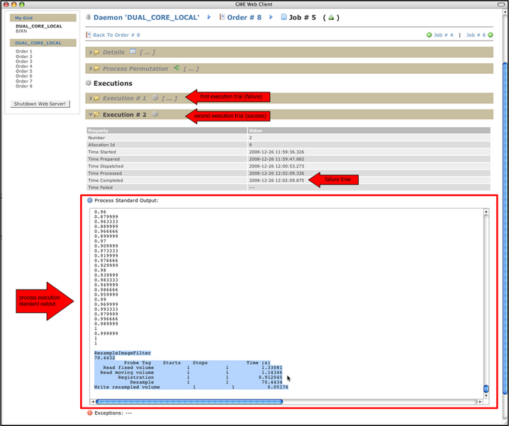Open Order 5 in sidebar

pos(23,71)
